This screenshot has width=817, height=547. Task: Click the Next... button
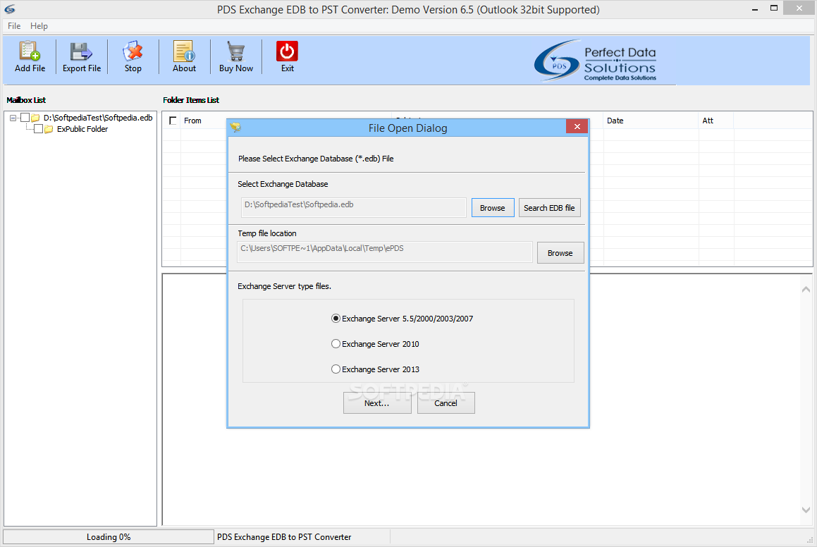(x=376, y=402)
